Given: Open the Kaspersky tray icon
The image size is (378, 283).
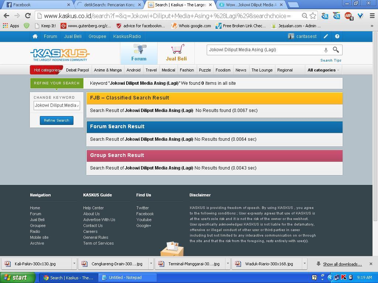Looking at the screenshot, I should point(344,277).
